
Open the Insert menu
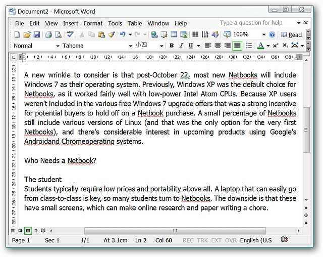tap(71, 23)
